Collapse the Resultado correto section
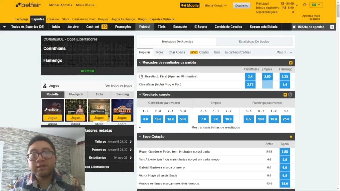340x191 pixels. click(x=140, y=95)
